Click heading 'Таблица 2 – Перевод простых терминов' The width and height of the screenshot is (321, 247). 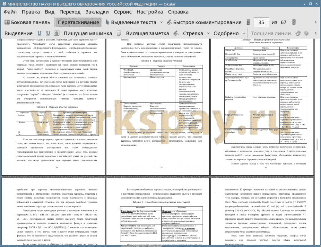pos(57,107)
